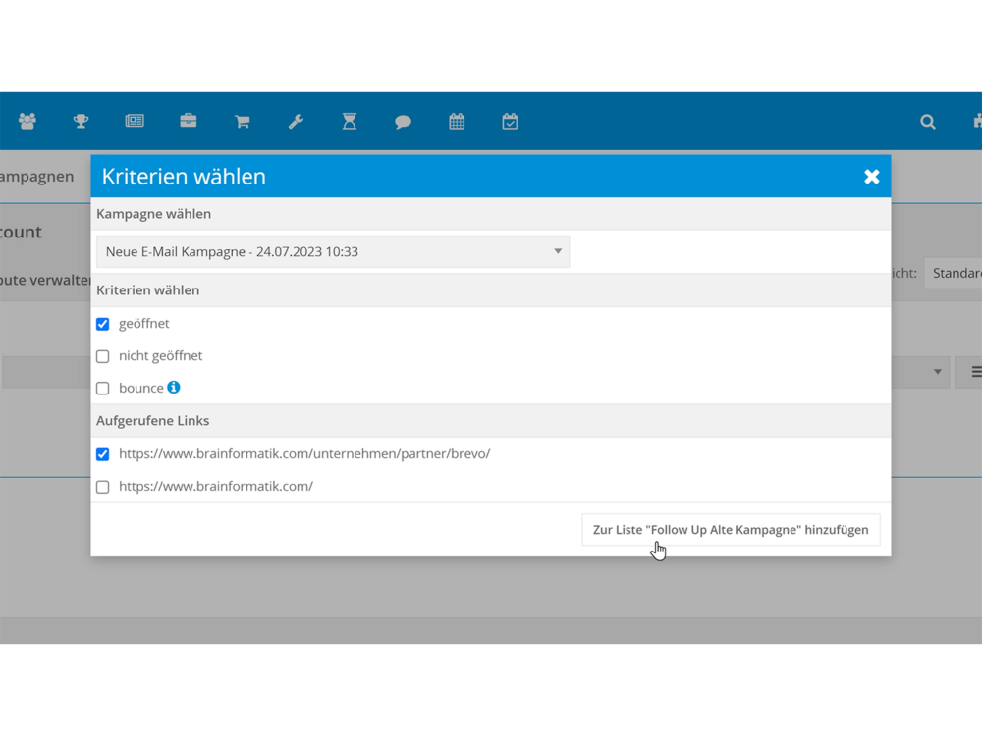Image resolution: width=982 pixels, height=736 pixels.
Task: Click the newspaper icon in top navigation
Action: pos(135,122)
